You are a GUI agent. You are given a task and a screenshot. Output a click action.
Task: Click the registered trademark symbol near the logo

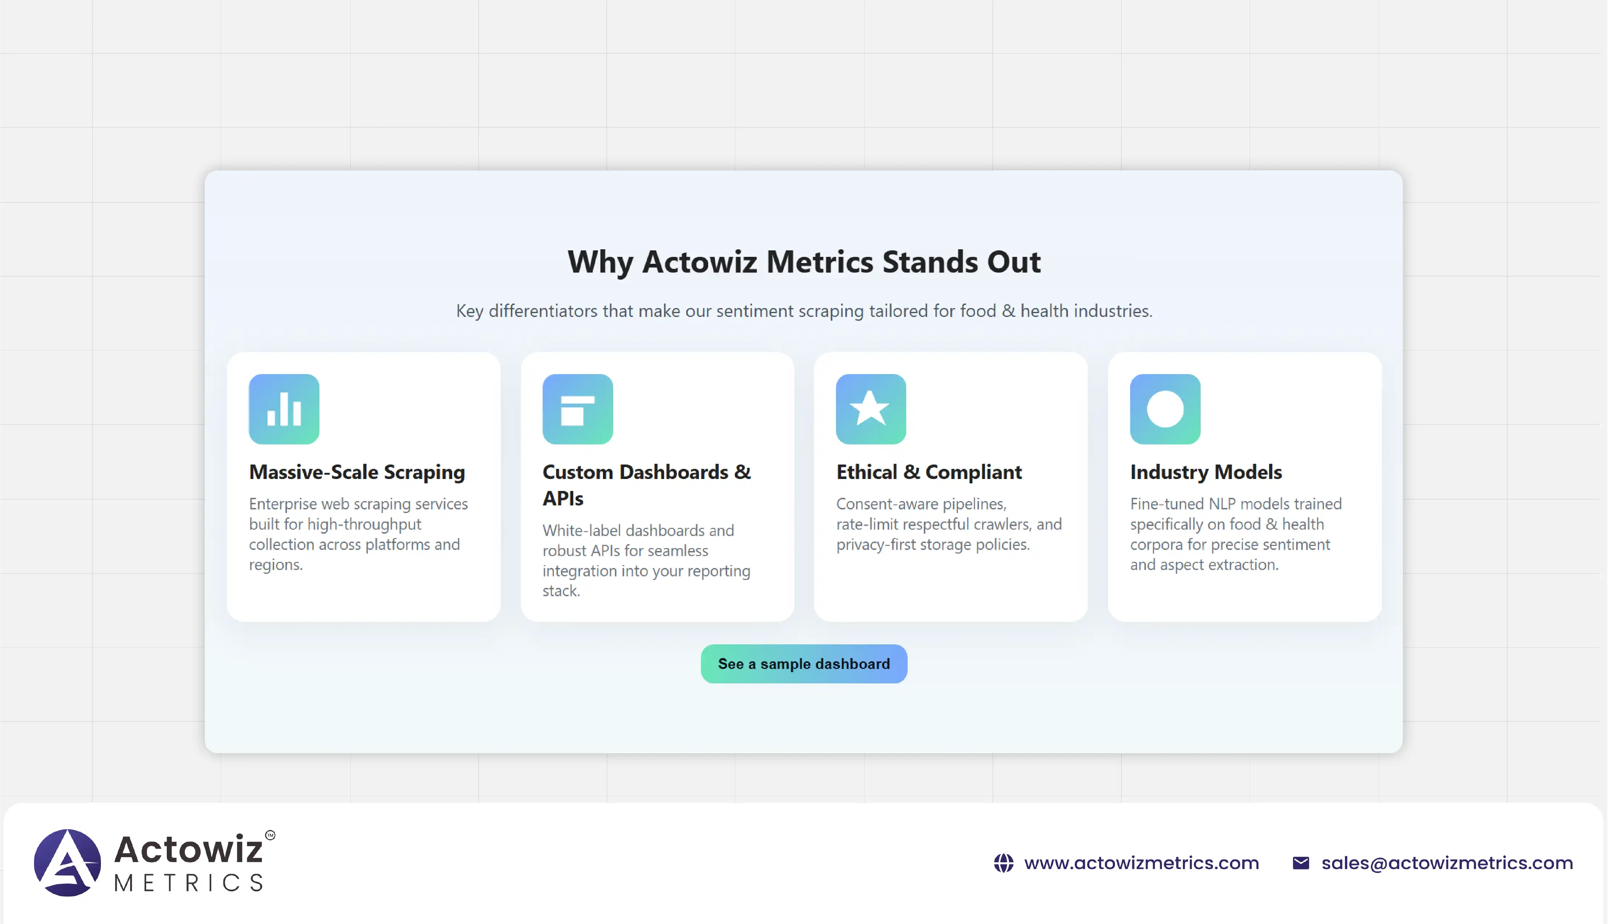coord(270,835)
